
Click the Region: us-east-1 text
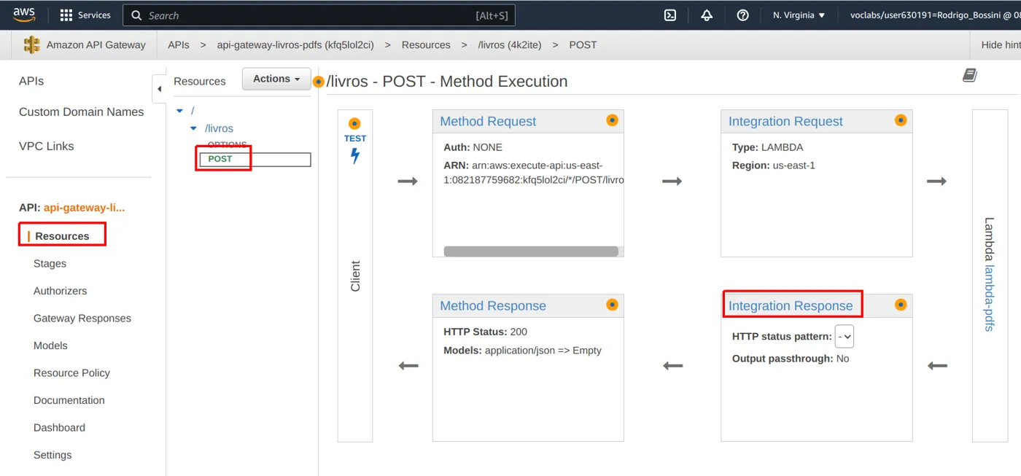[x=774, y=165]
